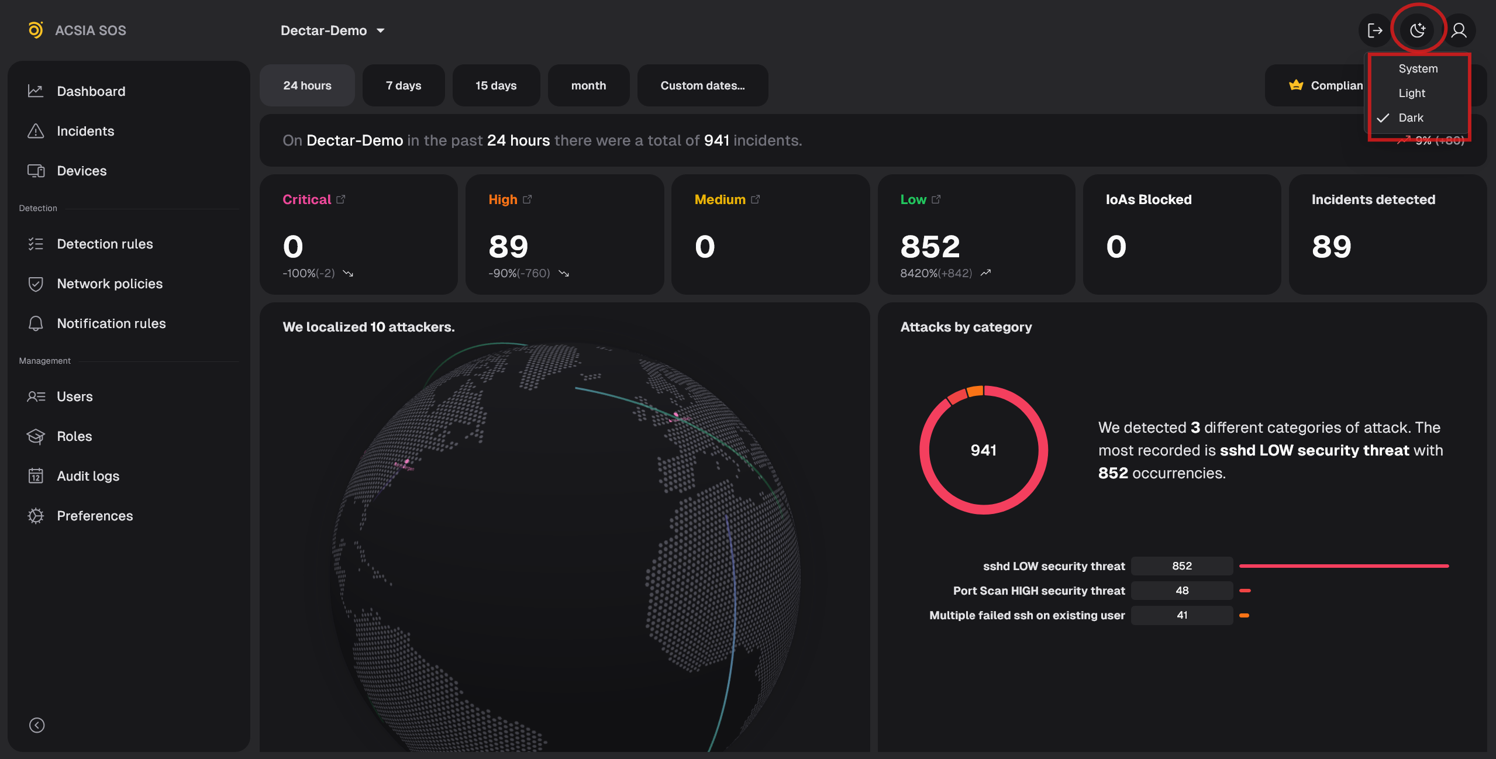Viewport: 1496px width, 759px height.
Task: Open the Custom dates picker
Action: pyautogui.click(x=702, y=85)
